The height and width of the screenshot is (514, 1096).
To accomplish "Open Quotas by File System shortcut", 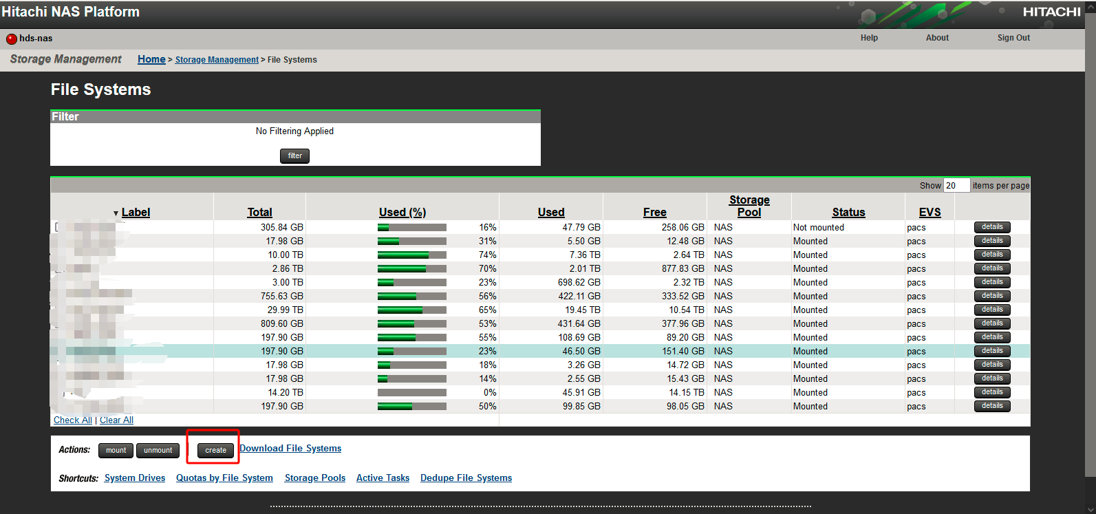I will 224,478.
